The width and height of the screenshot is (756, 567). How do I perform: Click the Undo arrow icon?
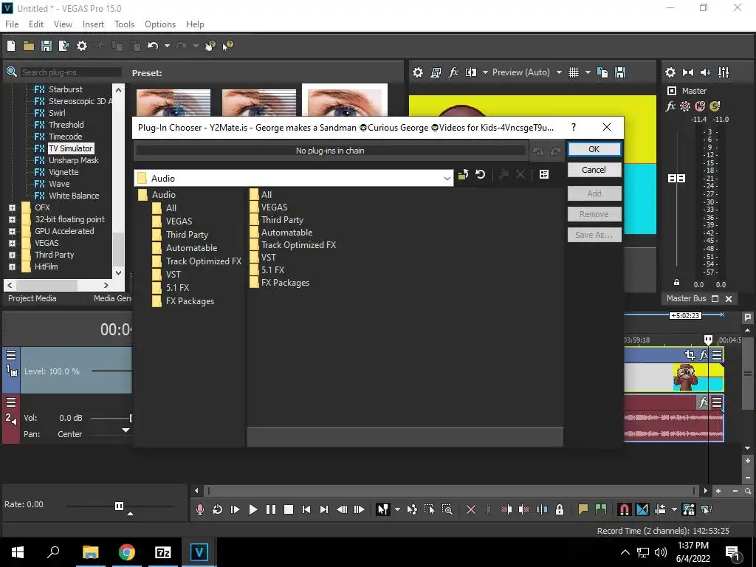(153, 46)
